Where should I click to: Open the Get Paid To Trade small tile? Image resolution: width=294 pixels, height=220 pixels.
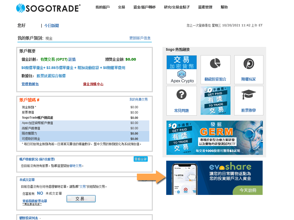215,101
